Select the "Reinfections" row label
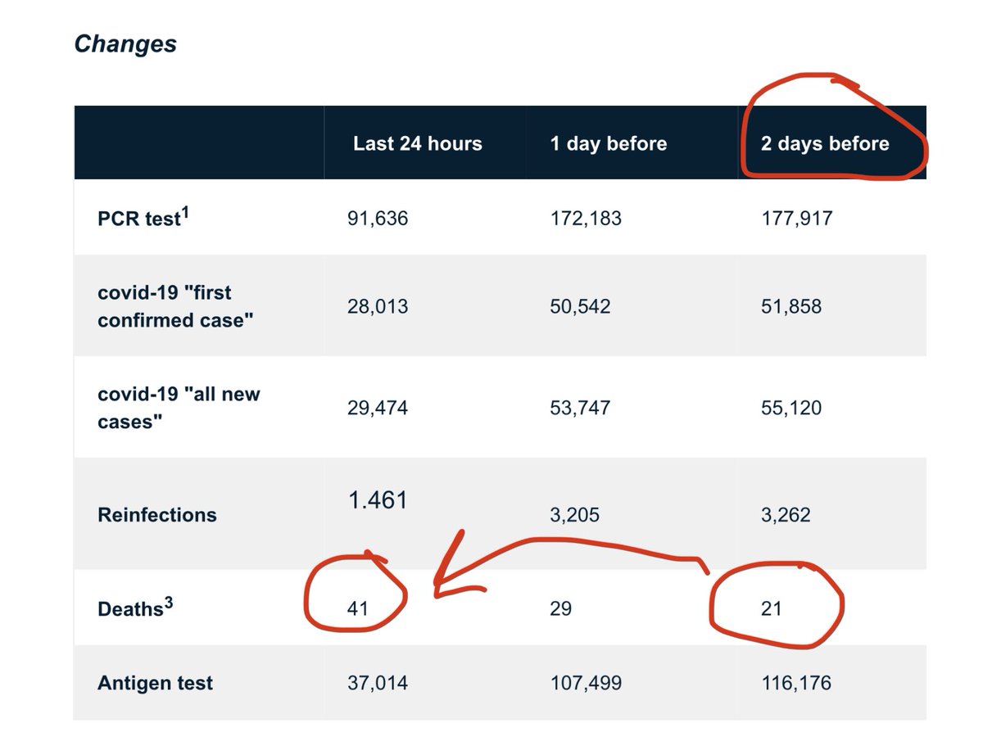983x732 pixels. point(157,515)
